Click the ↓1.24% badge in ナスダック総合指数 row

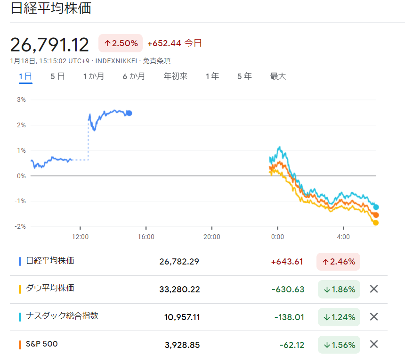339,317
